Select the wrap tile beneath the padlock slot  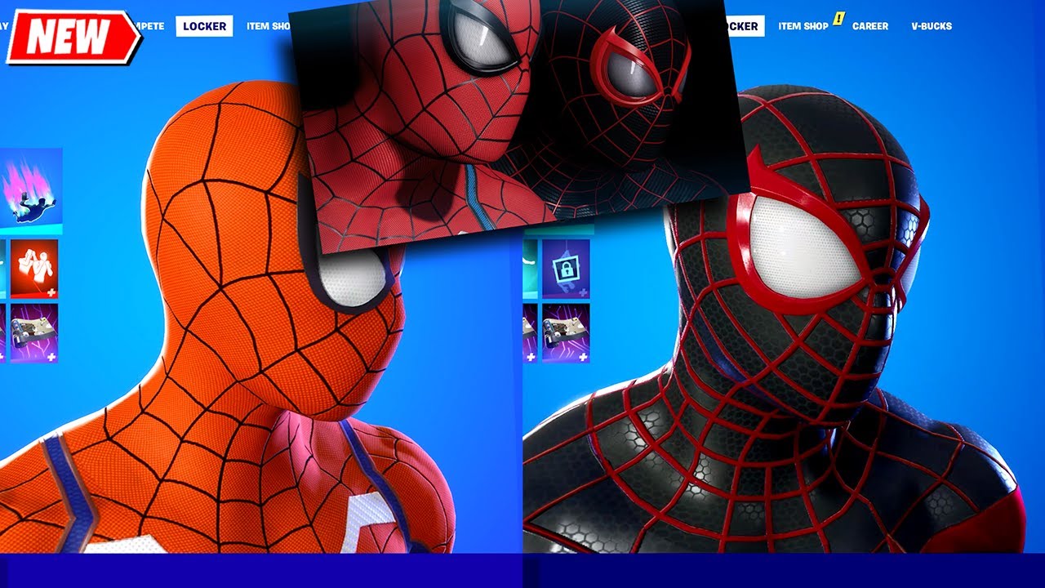point(566,332)
